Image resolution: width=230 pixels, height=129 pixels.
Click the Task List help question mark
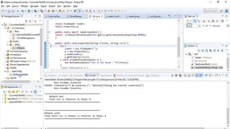(227, 26)
